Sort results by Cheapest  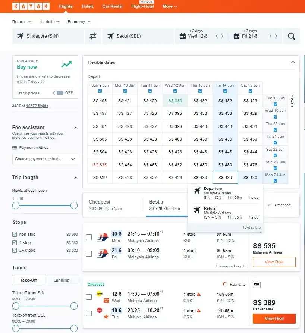(x=113, y=205)
